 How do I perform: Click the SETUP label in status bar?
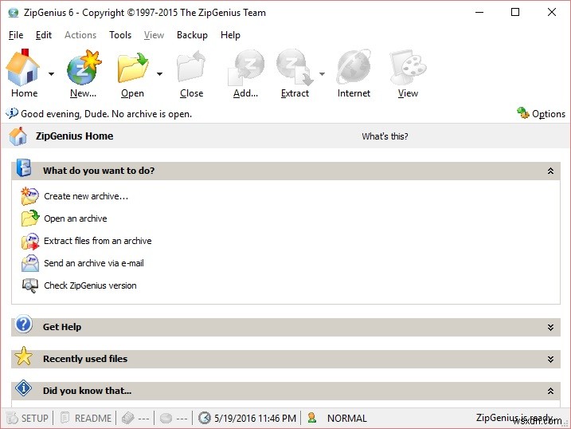pos(34,418)
